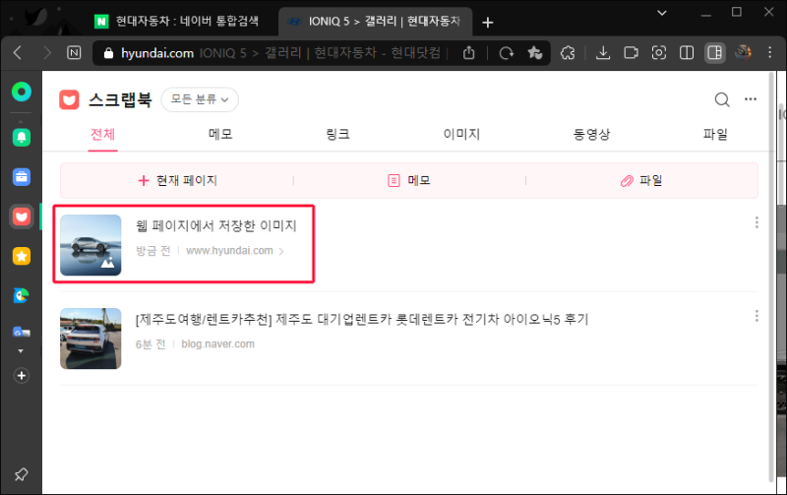787x495 pixels.
Task: Open scrapbook more options ellipsis
Action: (x=751, y=98)
